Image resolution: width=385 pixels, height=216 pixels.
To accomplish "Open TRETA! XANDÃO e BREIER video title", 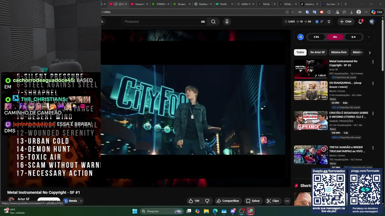I will tap(347, 149).
